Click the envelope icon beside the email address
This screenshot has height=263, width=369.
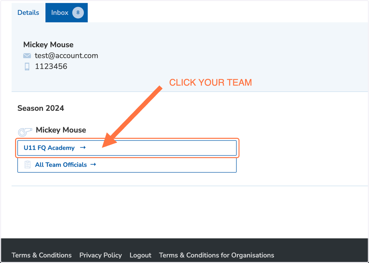[x=27, y=56]
